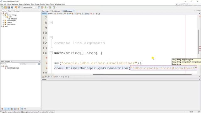Click the try breadcrumb in editor path
Image resolution: width=201 pixels, height=113 pixels.
(62, 77)
